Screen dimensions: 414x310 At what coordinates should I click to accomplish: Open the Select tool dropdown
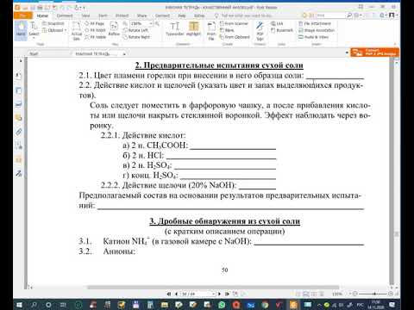tap(34, 30)
